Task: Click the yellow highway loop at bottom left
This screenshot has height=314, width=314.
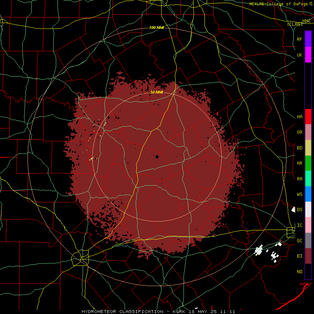Action: [x=80, y=257]
